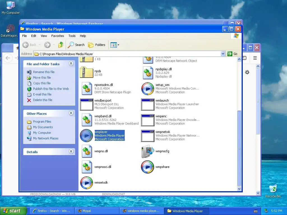Click the browser back arrow behind Explorer
The height and width of the screenshot is (215, 287).
point(8,58)
